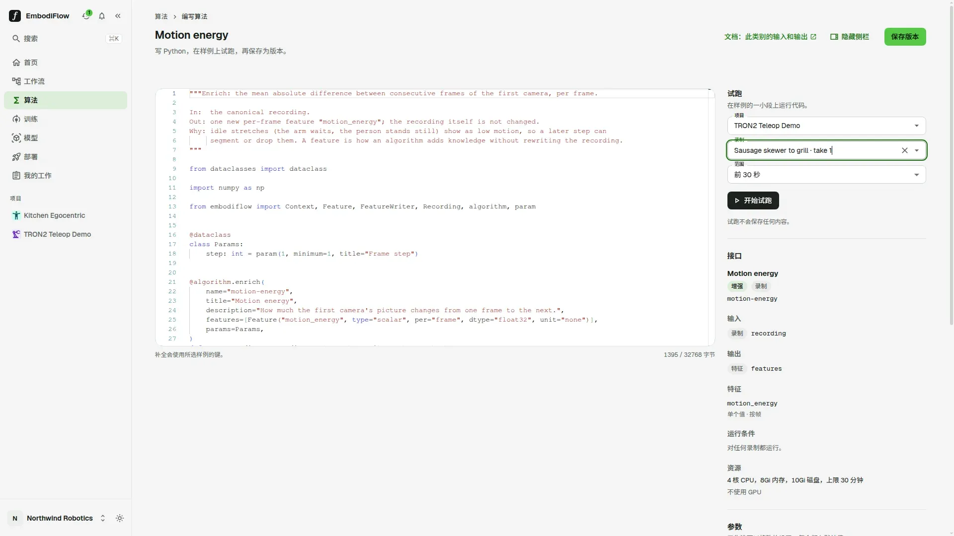The width and height of the screenshot is (954, 536).
Task: Click the 我的工作 clipboard icon
Action: [x=16, y=176]
